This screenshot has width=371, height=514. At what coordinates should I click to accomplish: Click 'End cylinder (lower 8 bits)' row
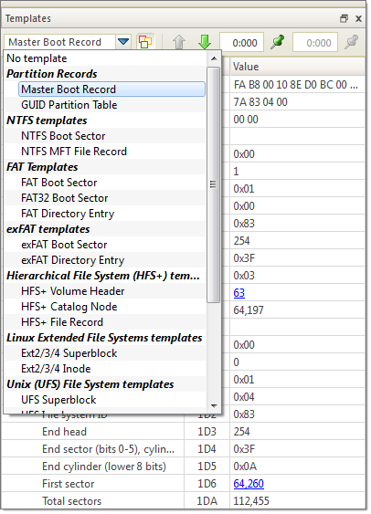(104, 467)
